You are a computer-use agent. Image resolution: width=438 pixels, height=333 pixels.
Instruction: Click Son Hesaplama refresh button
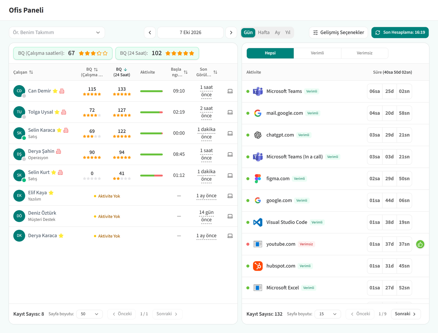pos(400,33)
